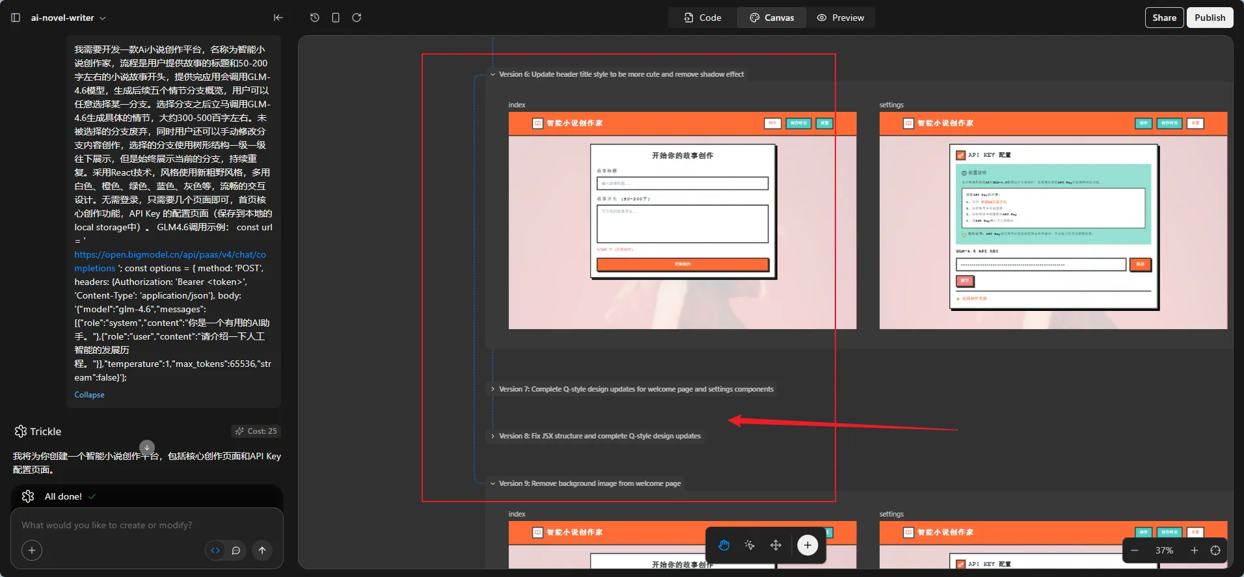
Task: Switch to mobile device preview icon
Action: pos(336,18)
